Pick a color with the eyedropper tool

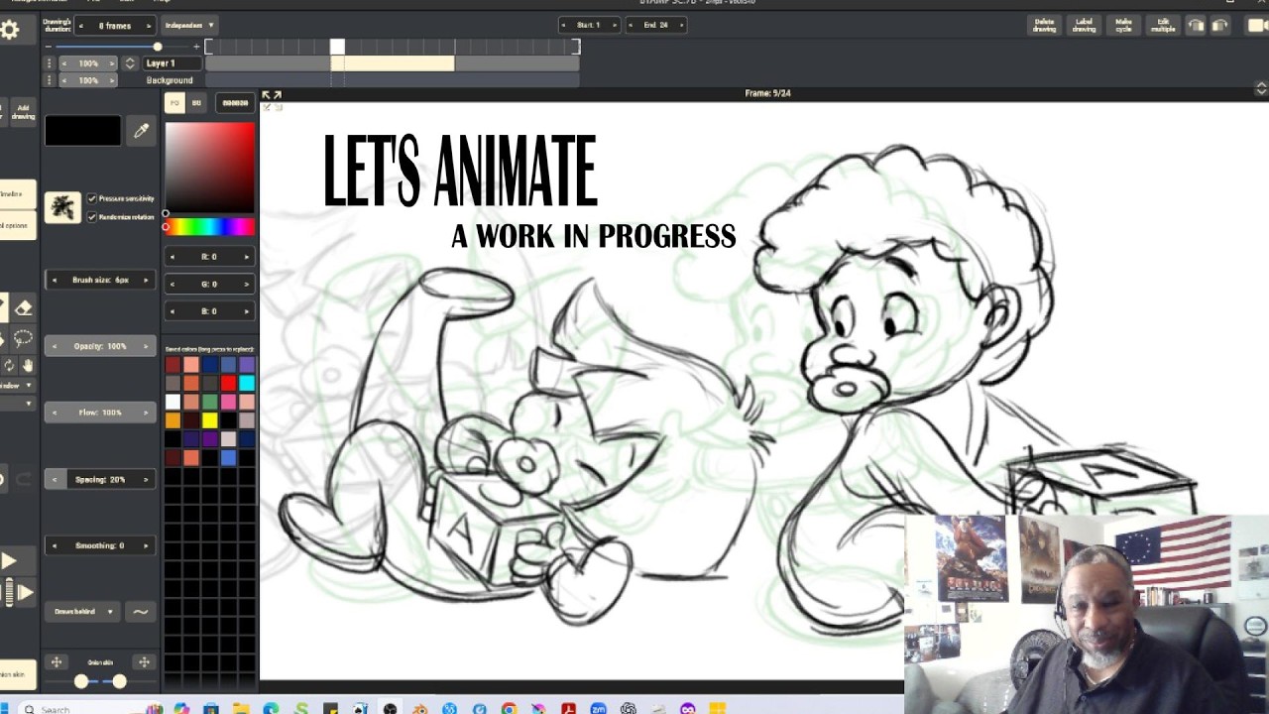[142, 131]
